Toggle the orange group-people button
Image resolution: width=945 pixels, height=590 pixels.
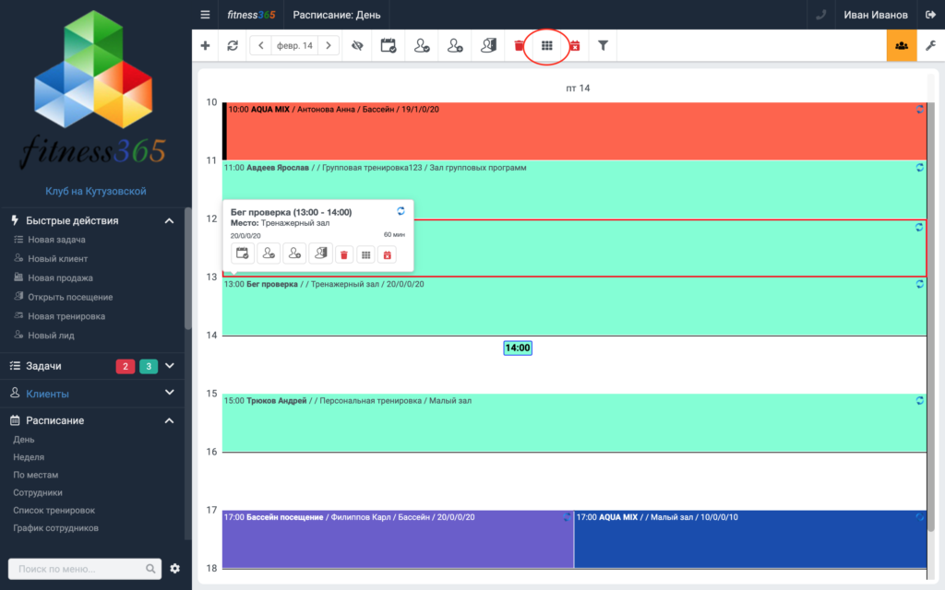pos(902,46)
